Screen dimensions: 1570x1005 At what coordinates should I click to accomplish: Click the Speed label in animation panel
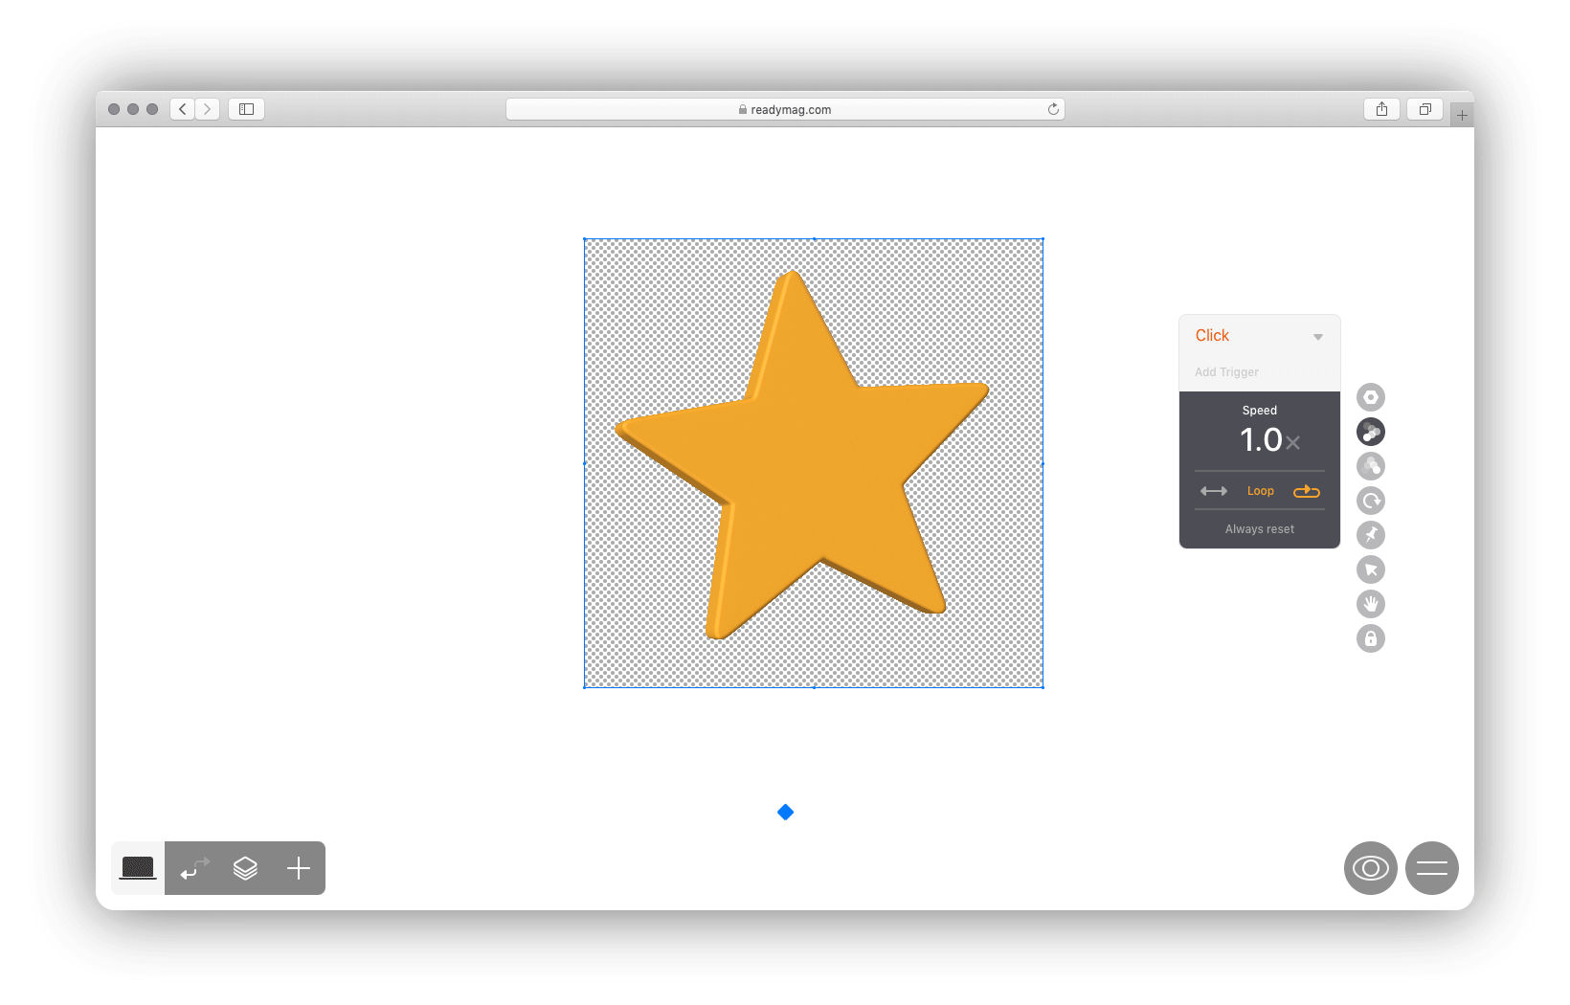tap(1260, 411)
